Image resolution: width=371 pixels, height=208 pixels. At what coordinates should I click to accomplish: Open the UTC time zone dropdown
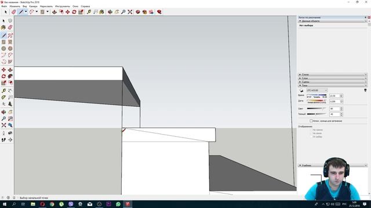pos(317,91)
